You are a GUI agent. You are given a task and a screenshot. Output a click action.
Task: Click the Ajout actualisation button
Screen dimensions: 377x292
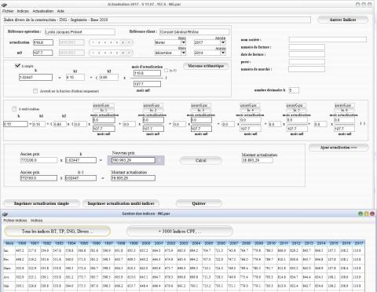[x=339, y=148]
